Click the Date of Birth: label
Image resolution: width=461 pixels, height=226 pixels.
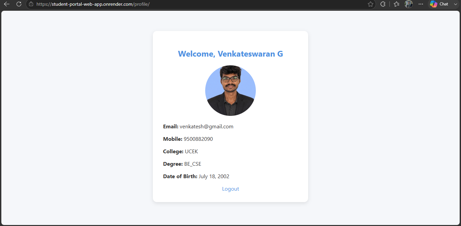click(180, 176)
